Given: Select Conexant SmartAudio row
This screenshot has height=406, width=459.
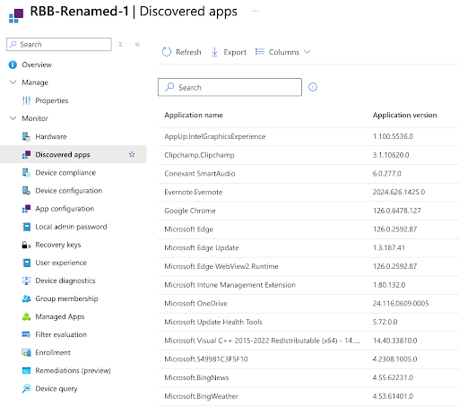Looking at the screenshot, I should pyautogui.click(x=308, y=174).
